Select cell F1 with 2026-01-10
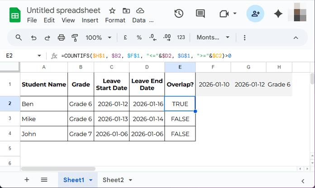Image resolution: width=315 pixels, height=188 pixels. (213, 84)
